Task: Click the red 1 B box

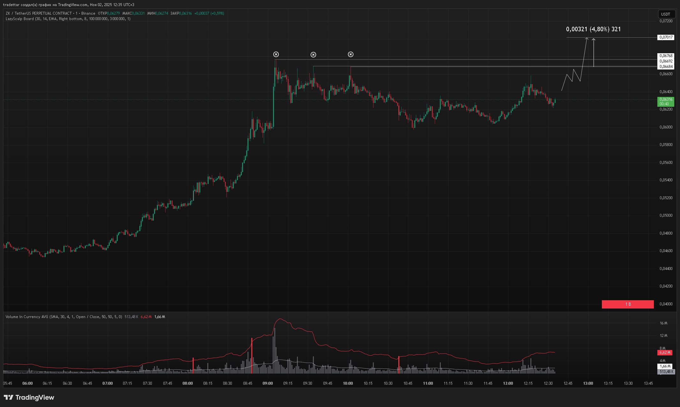Action: 627,304
